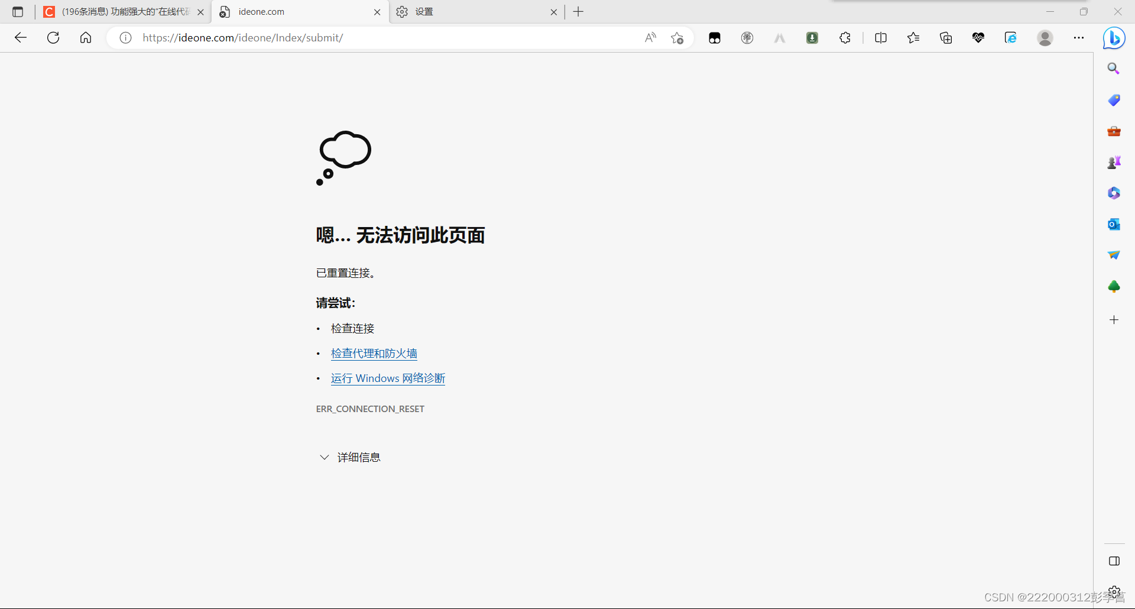Open the globe-shaped extension icon
The height and width of the screenshot is (609, 1135).
click(x=747, y=38)
